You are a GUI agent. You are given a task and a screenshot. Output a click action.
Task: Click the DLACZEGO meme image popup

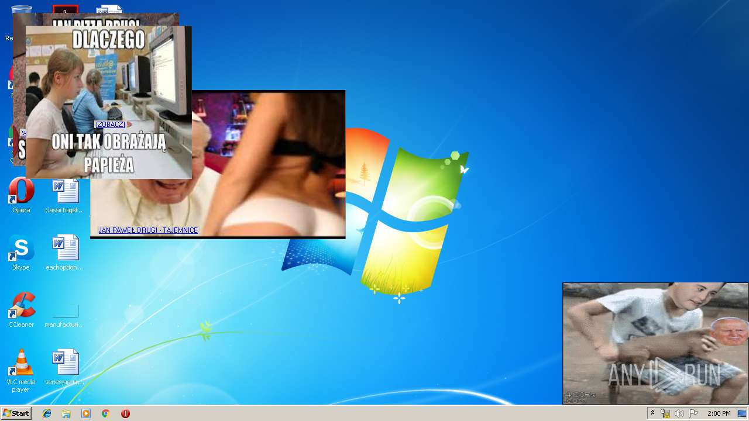point(109,102)
